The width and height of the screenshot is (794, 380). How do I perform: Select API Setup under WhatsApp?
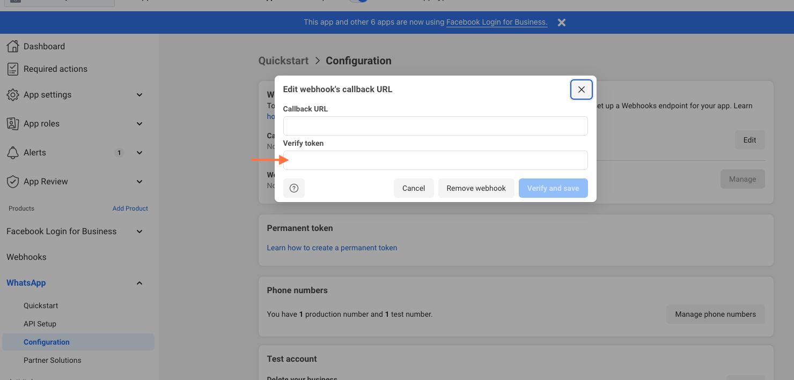pyautogui.click(x=40, y=324)
